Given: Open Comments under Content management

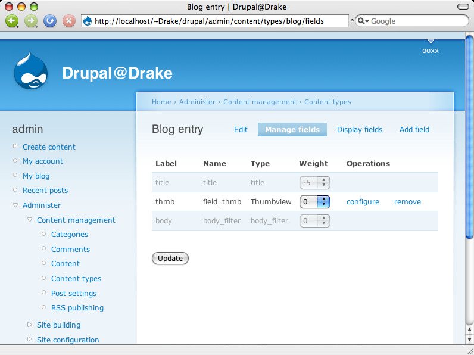Looking at the screenshot, I should click(71, 250).
